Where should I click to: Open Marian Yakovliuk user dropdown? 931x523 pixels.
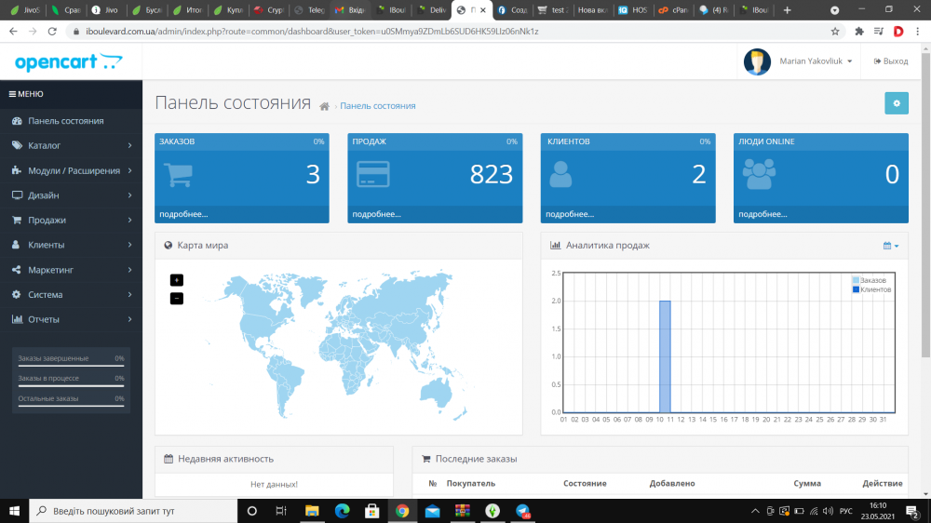pos(816,61)
